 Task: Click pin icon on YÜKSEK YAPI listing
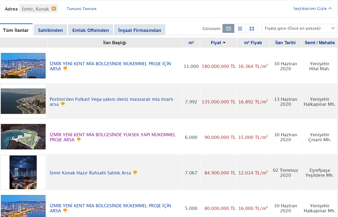click(x=78, y=139)
